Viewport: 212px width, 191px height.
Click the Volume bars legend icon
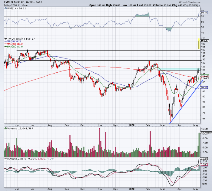pos(5,128)
